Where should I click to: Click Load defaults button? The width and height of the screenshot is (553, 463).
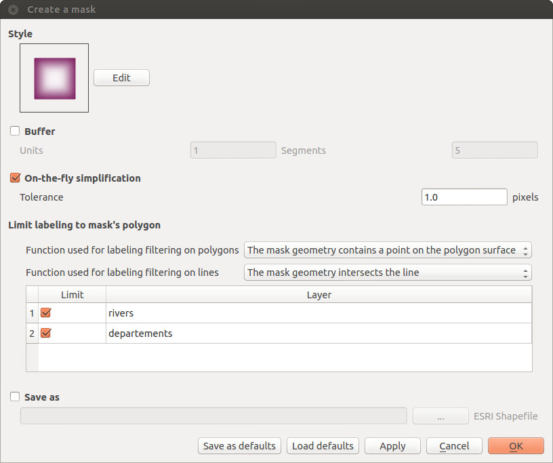tap(323, 446)
